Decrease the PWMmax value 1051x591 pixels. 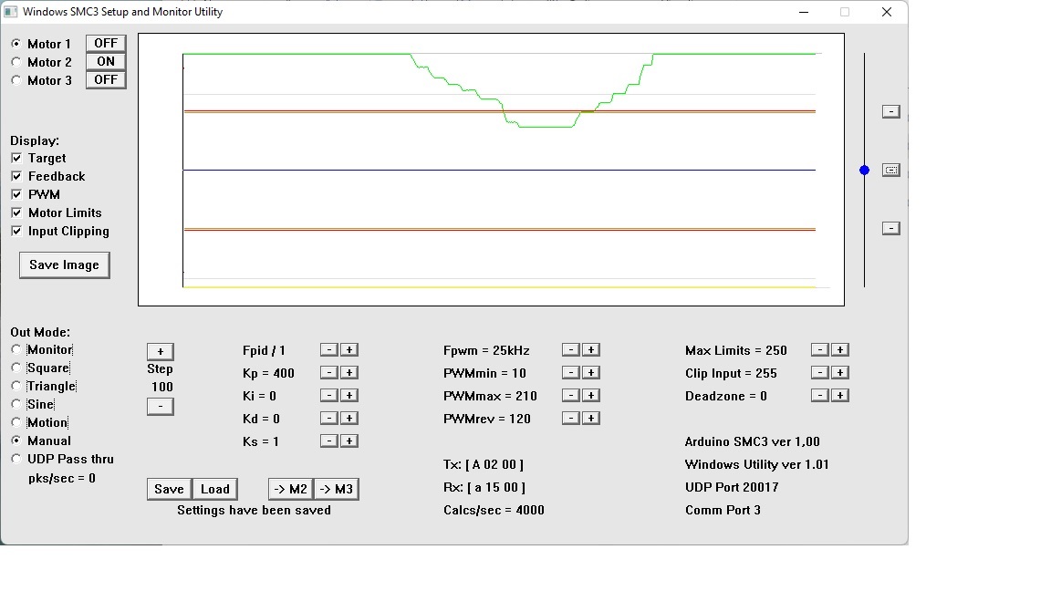click(x=571, y=395)
